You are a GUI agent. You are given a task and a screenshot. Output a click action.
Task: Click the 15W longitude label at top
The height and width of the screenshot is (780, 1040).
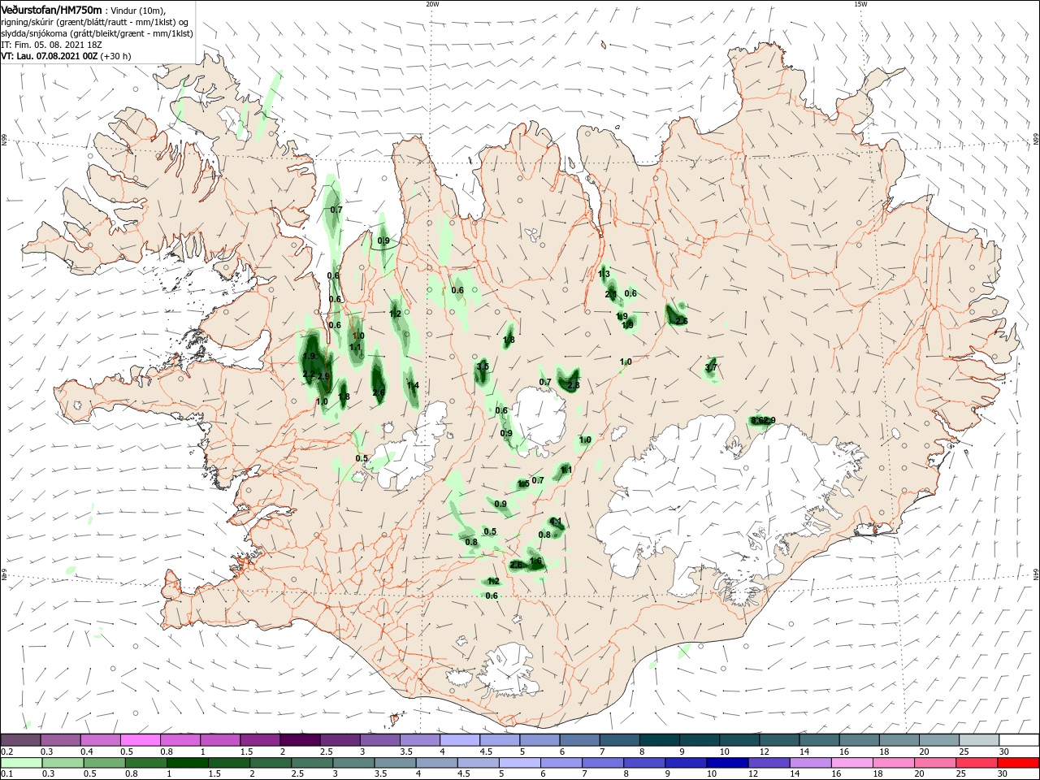coord(860,4)
